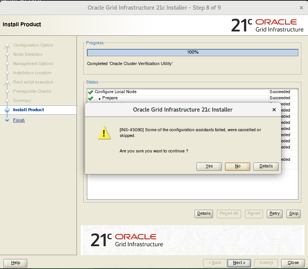The width and height of the screenshot is (308, 269).
Task: Close the Step 8 of 9 installer window
Action: tap(301, 8)
